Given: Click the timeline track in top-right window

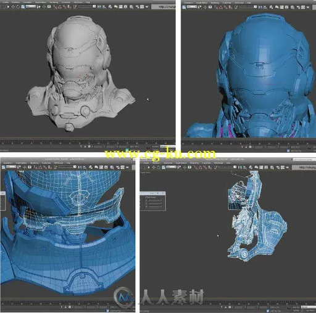Looking at the screenshot, I should 249,142.
